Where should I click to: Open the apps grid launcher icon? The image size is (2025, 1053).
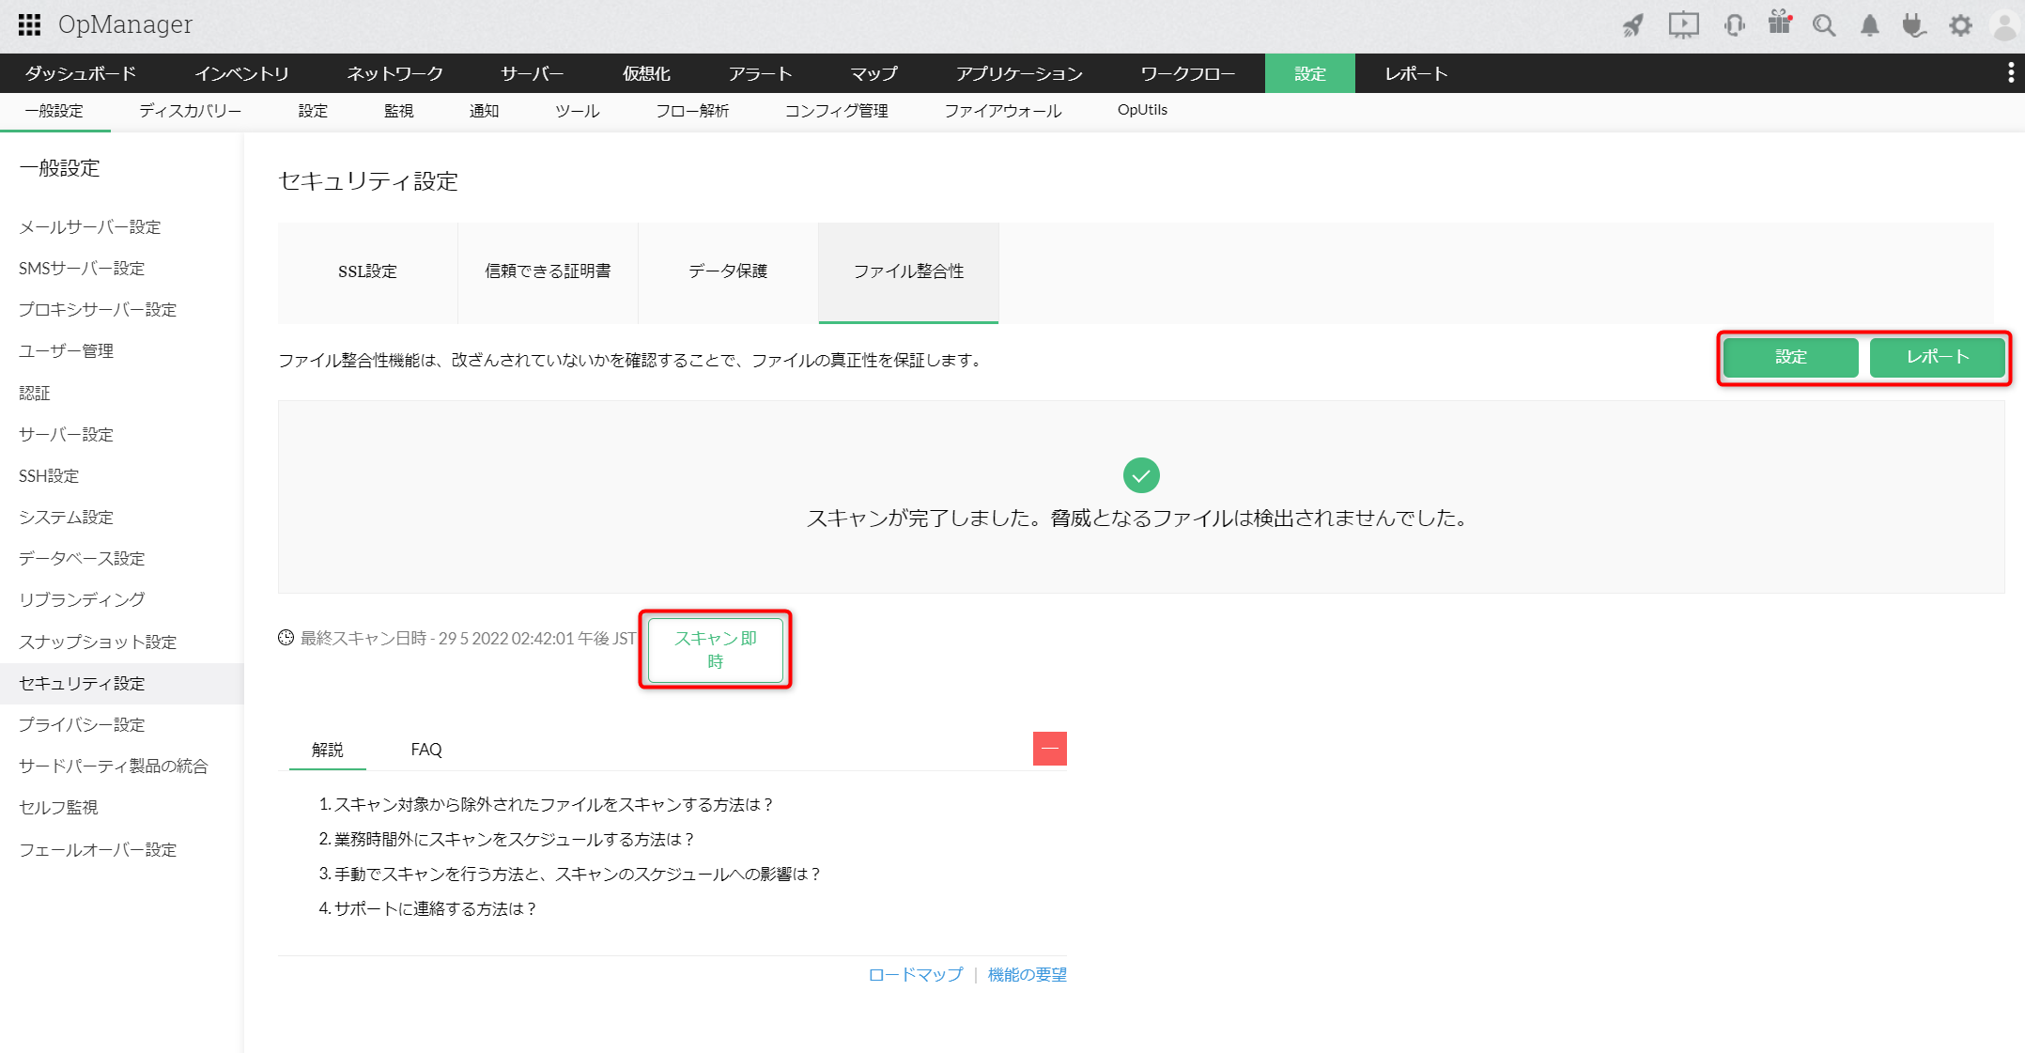(x=29, y=24)
